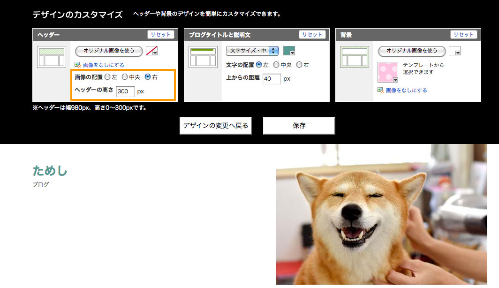
Task: Select 左 for 画像の配置
Action: click(107, 77)
